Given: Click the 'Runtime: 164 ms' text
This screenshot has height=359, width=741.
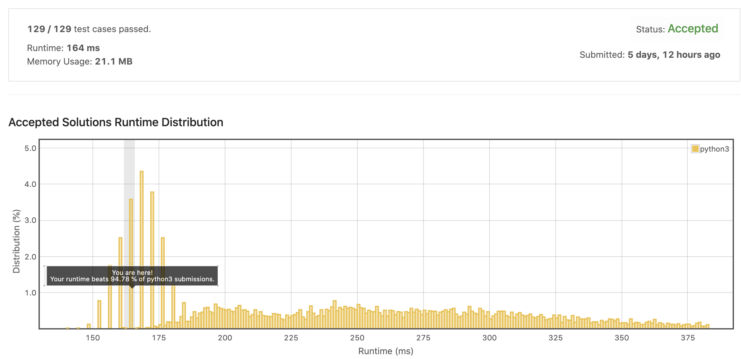Looking at the screenshot, I should click(63, 48).
